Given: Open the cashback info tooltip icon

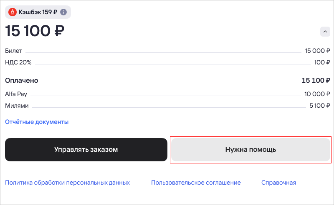Looking at the screenshot, I should pyautogui.click(x=63, y=12).
